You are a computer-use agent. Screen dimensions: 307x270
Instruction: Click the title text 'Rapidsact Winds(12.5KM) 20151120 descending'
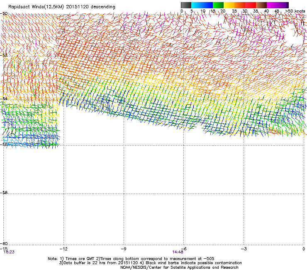pyautogui.click(x=62, y=7)
